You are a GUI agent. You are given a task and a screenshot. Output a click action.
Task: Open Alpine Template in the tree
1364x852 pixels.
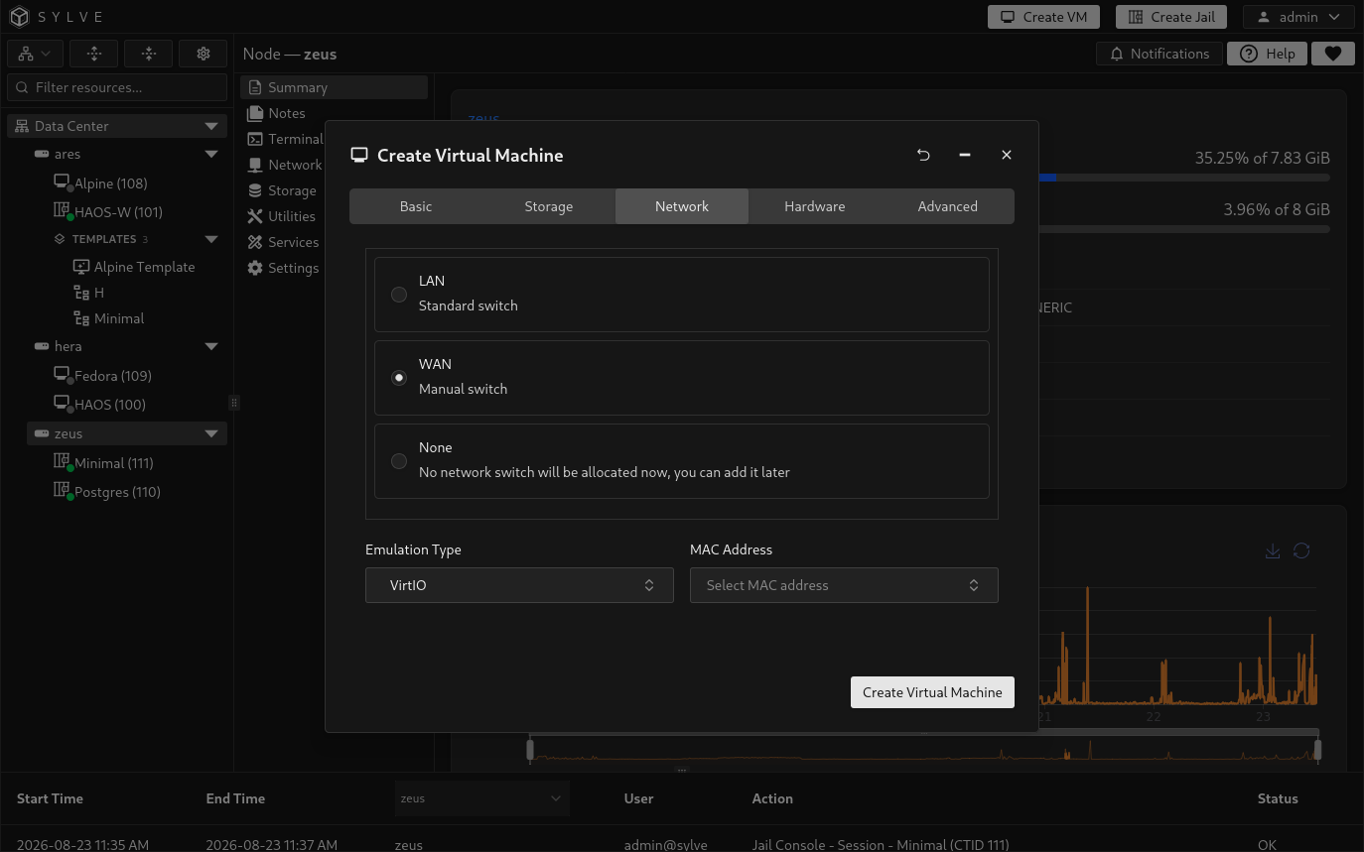[x=134, y=267]
